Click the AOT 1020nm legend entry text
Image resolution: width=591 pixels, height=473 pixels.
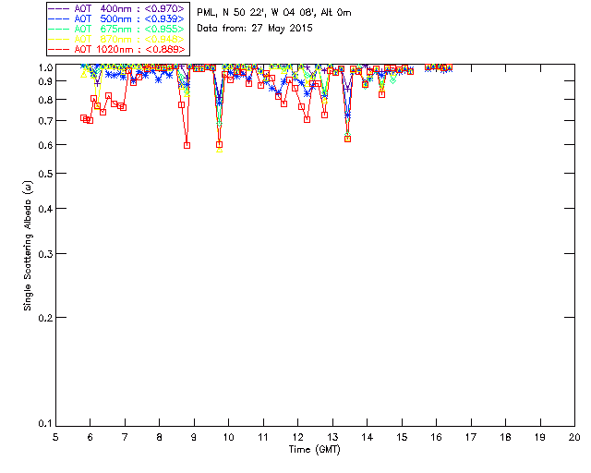pos(129,49)
